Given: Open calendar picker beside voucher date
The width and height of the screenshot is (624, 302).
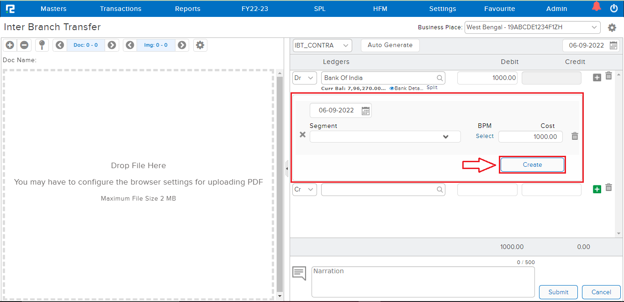Looking at the screenshot, I should 613,45.
